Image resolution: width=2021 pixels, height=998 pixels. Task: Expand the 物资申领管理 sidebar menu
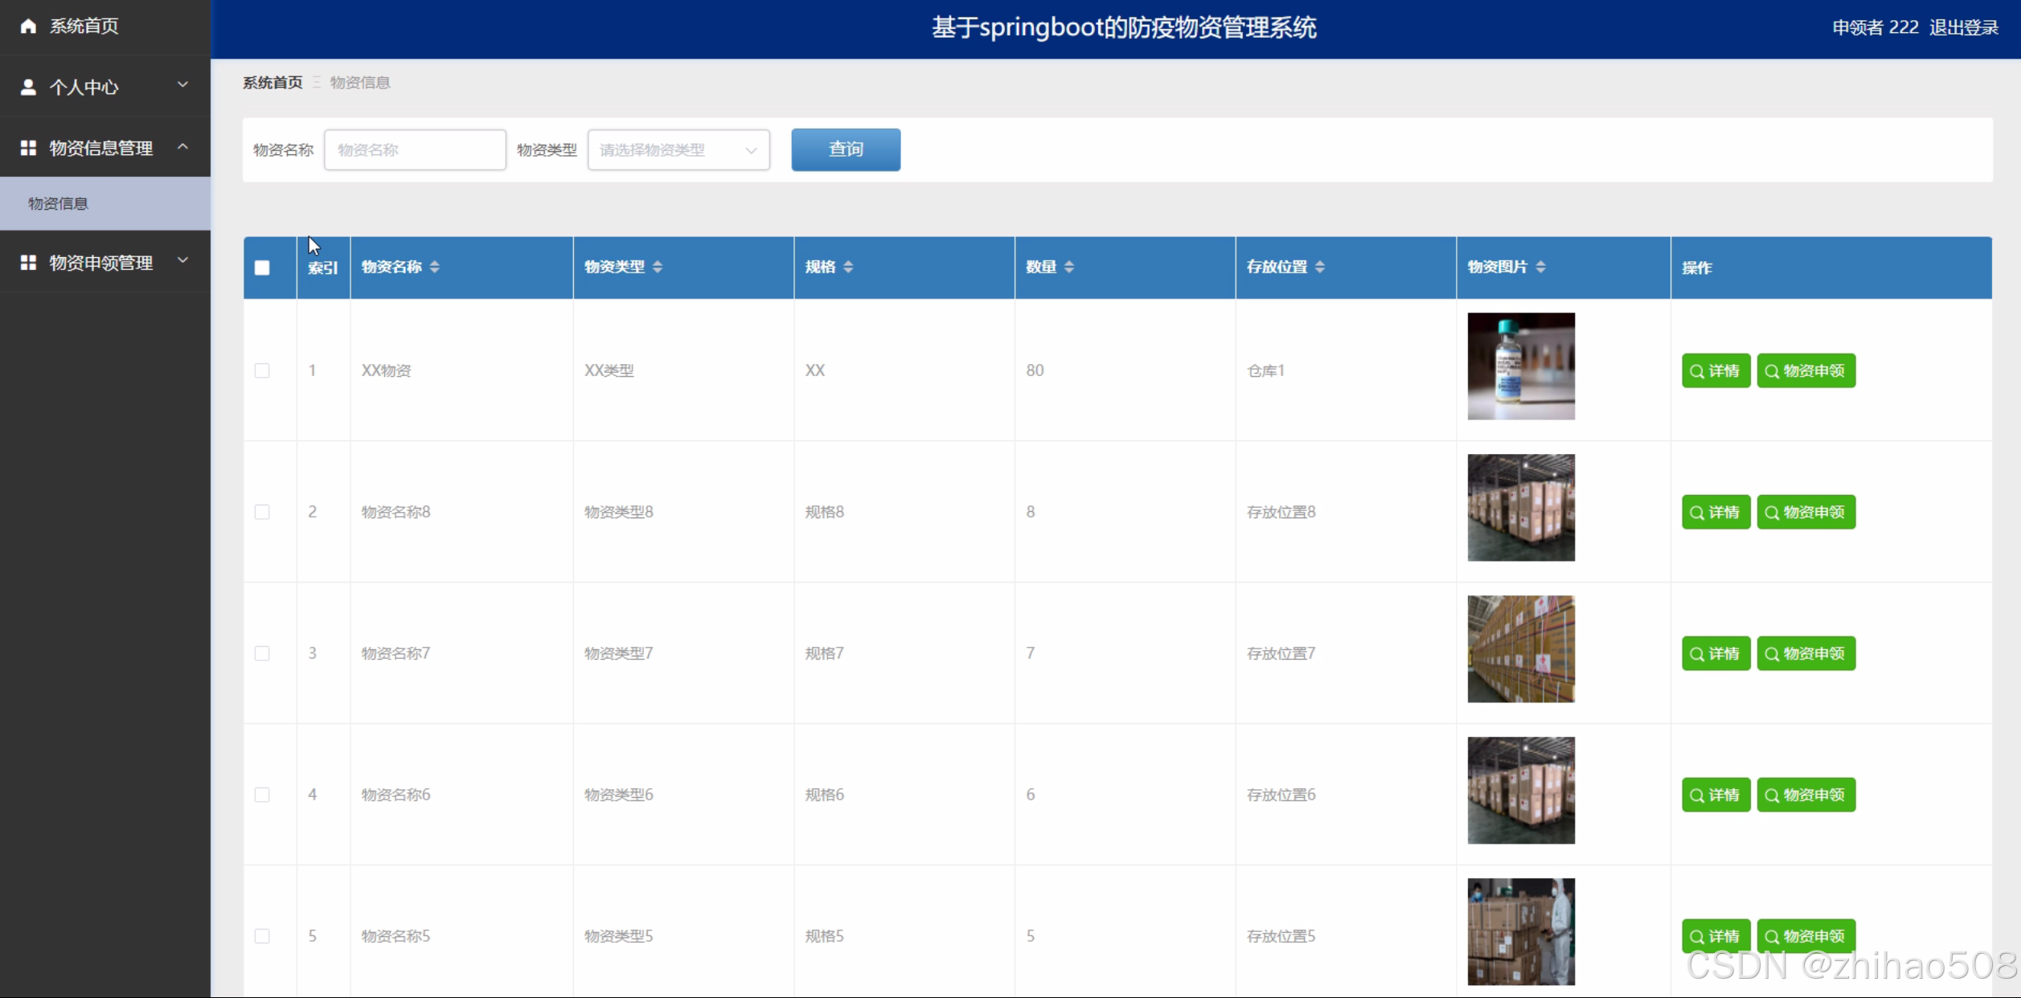coord(105,263)
